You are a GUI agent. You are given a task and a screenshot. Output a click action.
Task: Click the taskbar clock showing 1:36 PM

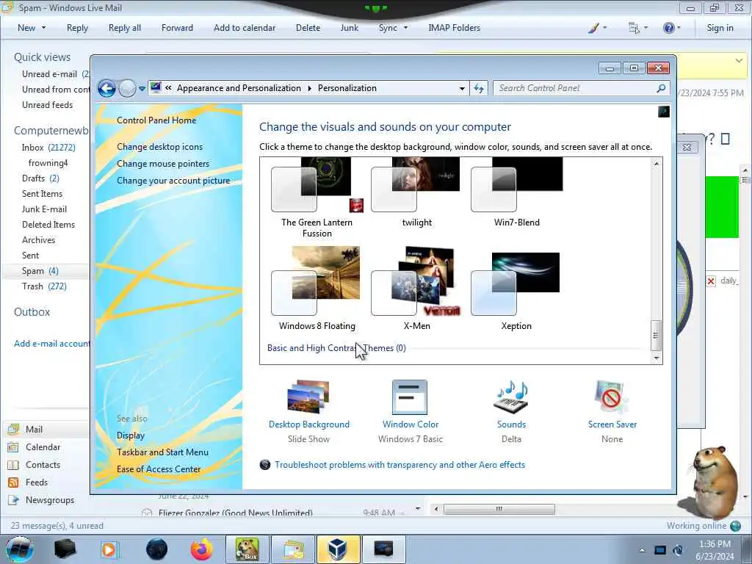click(x=715, y=550)
